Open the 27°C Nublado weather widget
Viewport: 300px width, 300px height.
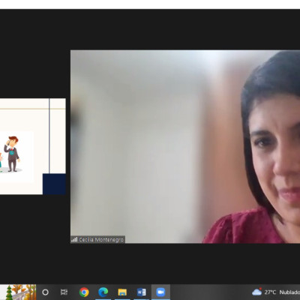276,292
